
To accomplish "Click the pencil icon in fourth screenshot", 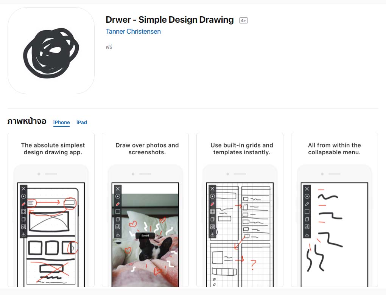I will pyautogui.click(x=307, y=204).
